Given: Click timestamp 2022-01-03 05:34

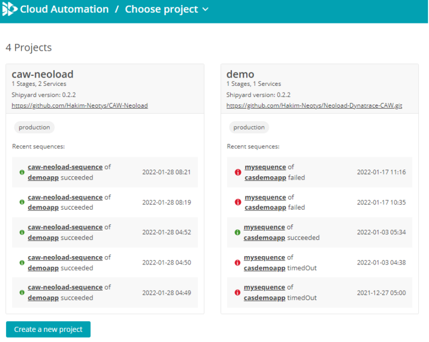Looking at the screenshot, I should click(381, 232).
